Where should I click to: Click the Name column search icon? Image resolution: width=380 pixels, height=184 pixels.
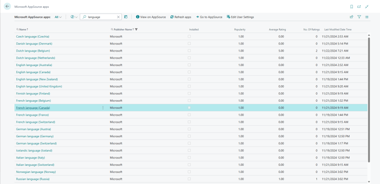click(17, 29)
